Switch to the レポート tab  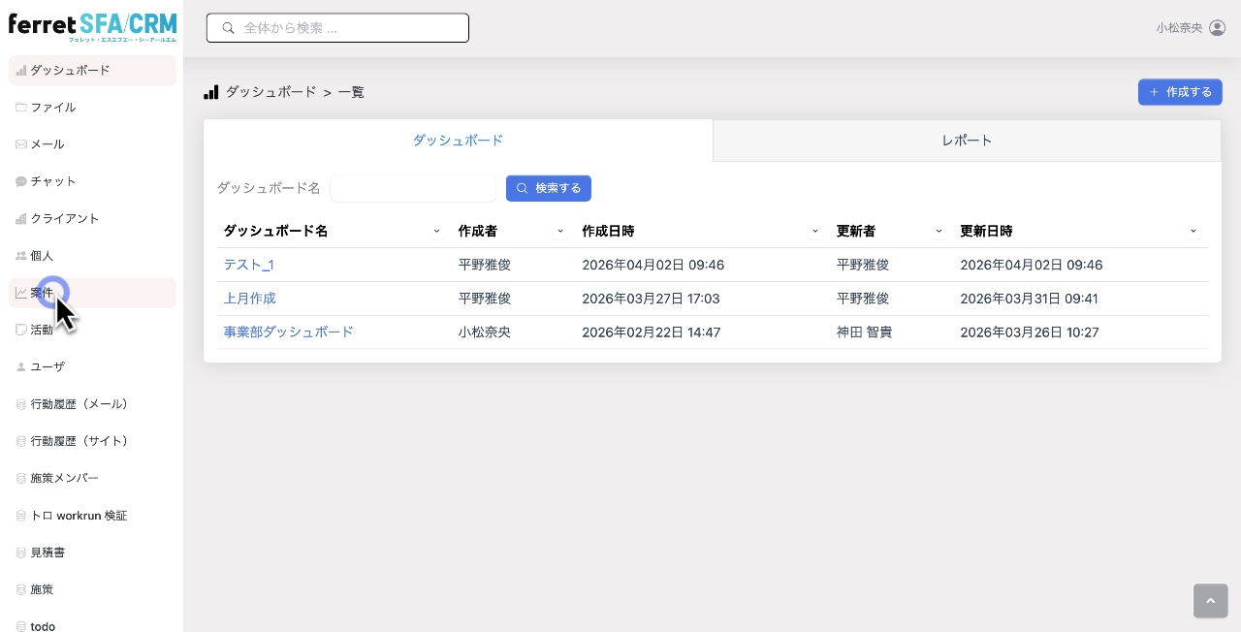click(967, 141)
